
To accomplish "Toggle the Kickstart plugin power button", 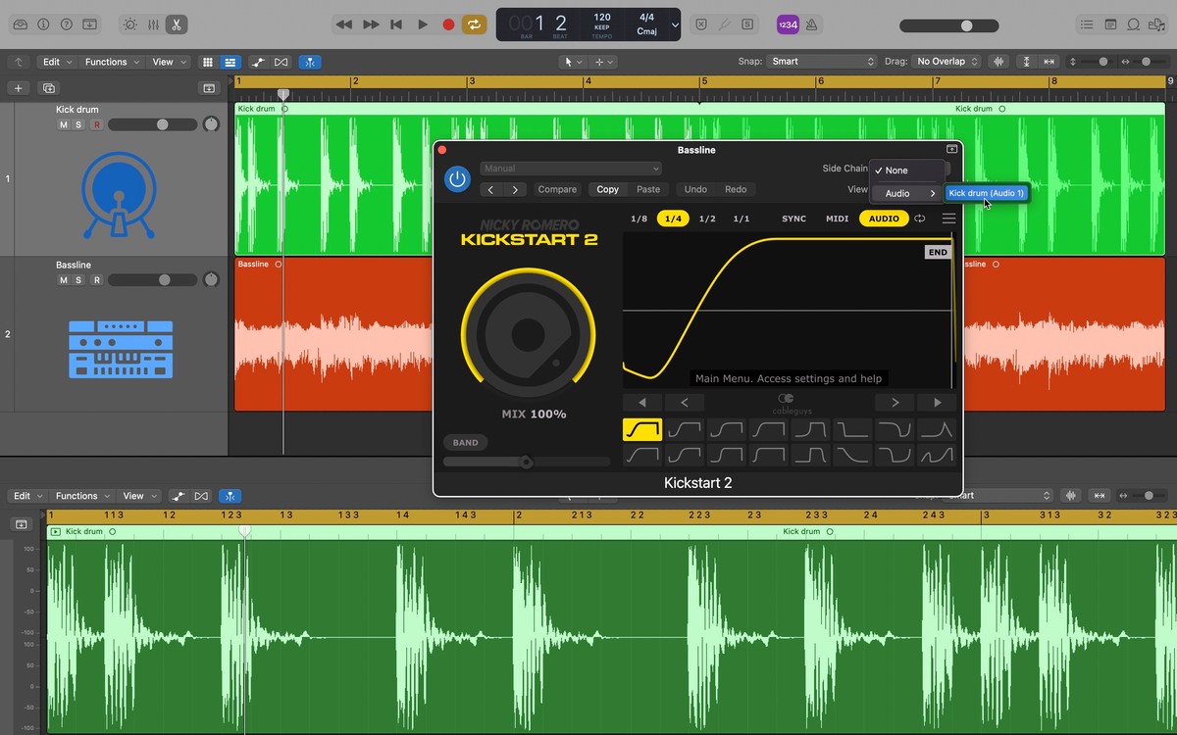I will pyautogui.click(x=456, y=178).
